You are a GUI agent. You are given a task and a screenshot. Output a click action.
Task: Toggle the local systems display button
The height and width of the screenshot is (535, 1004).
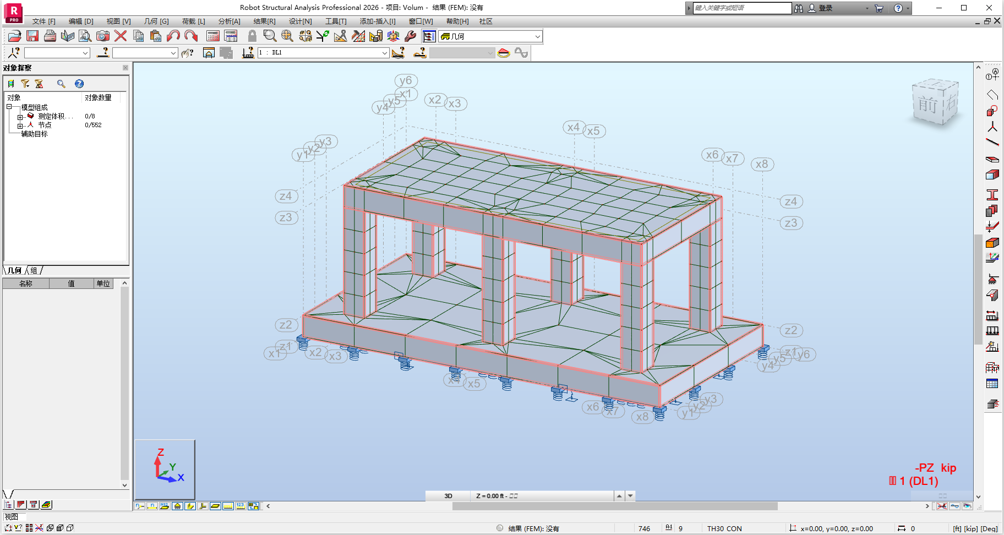point(203,506)
